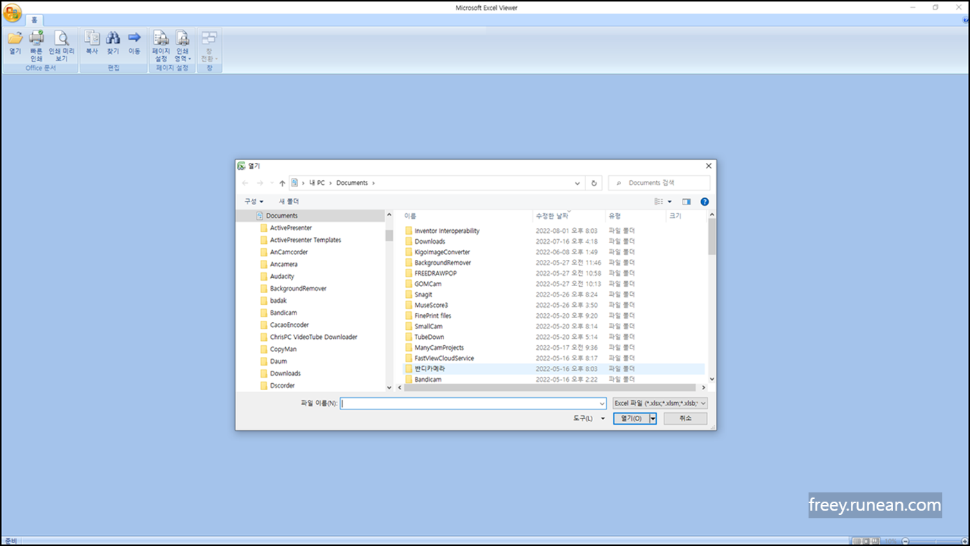Select AnCamcorder folder in the tree

[x=288, y=252]
